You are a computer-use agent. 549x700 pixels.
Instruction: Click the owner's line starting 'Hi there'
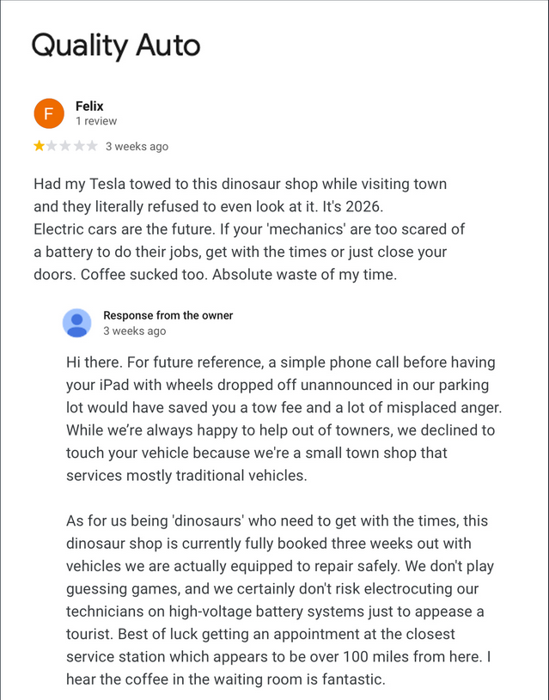pos(280,362)
